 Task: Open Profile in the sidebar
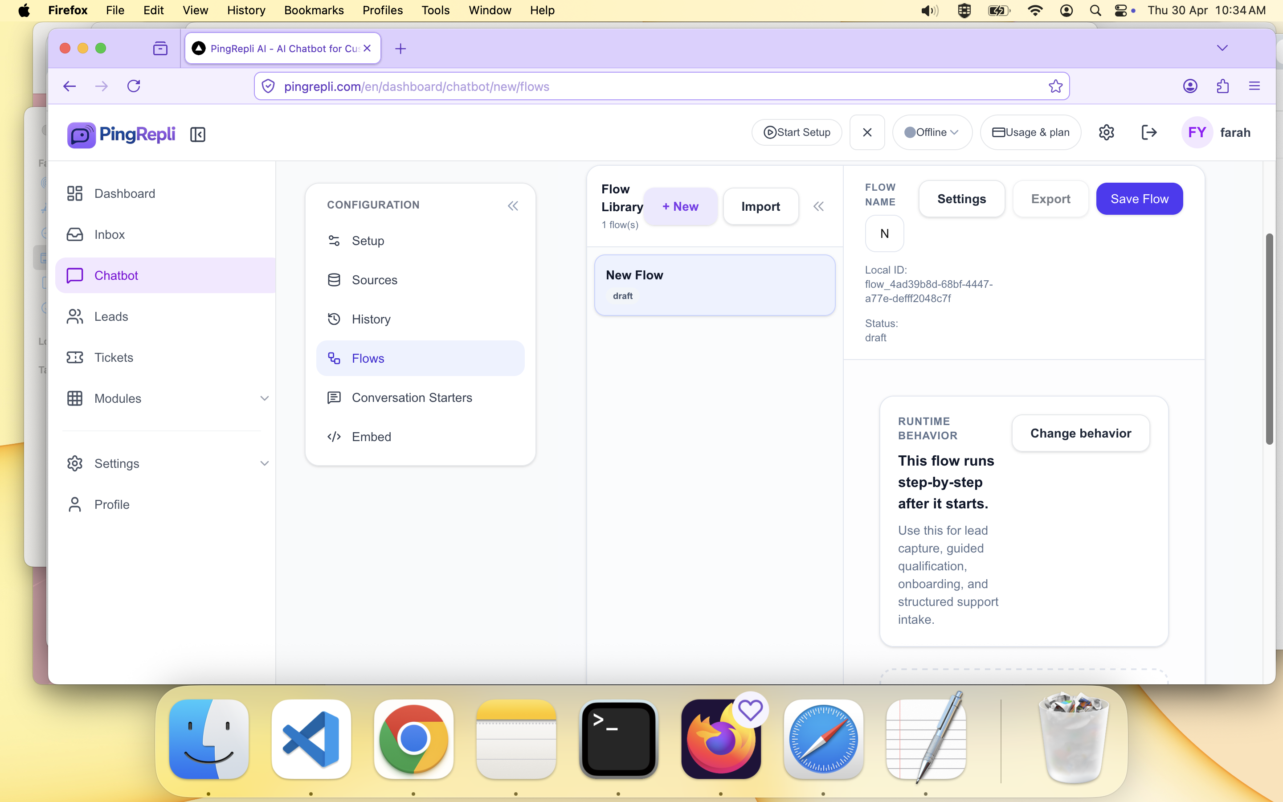click(165, 504)
